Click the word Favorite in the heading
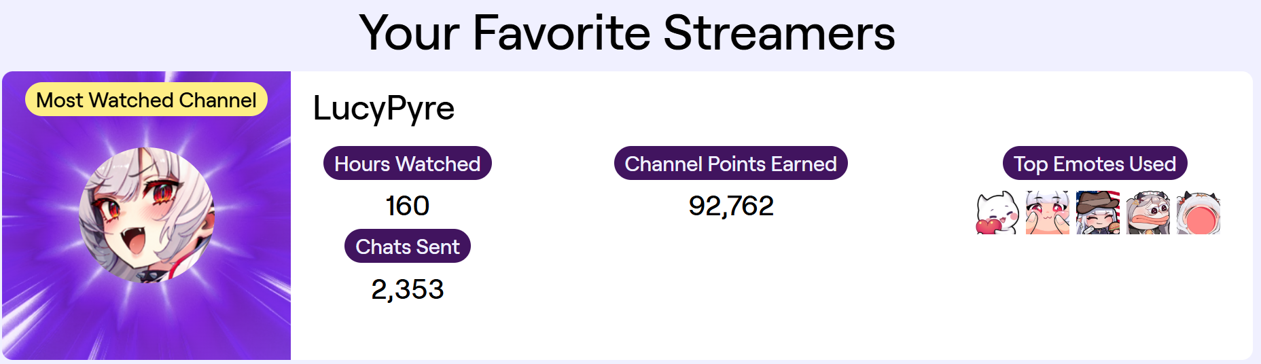The height and width of the screenshot is (364, 1261). tap(561, 33)
